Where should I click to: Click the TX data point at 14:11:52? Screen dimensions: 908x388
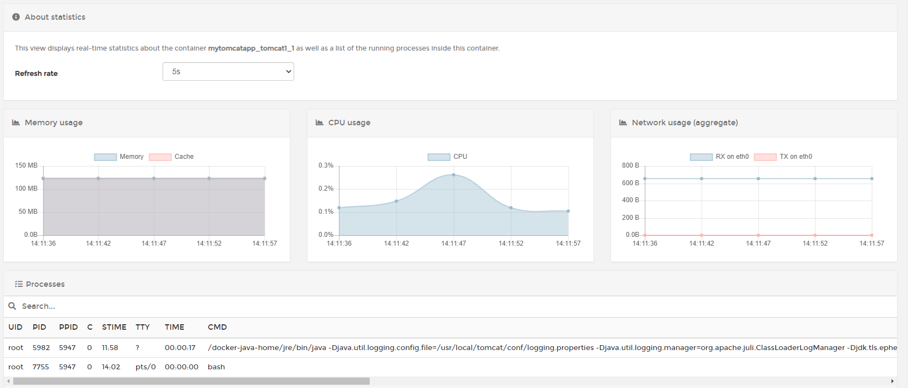tap(815, 235)
